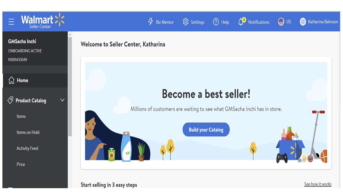This screenshot has height=193, width=343.
Task: Click the Walmart Seller Center logo
Action: click(x=43, y=21)
